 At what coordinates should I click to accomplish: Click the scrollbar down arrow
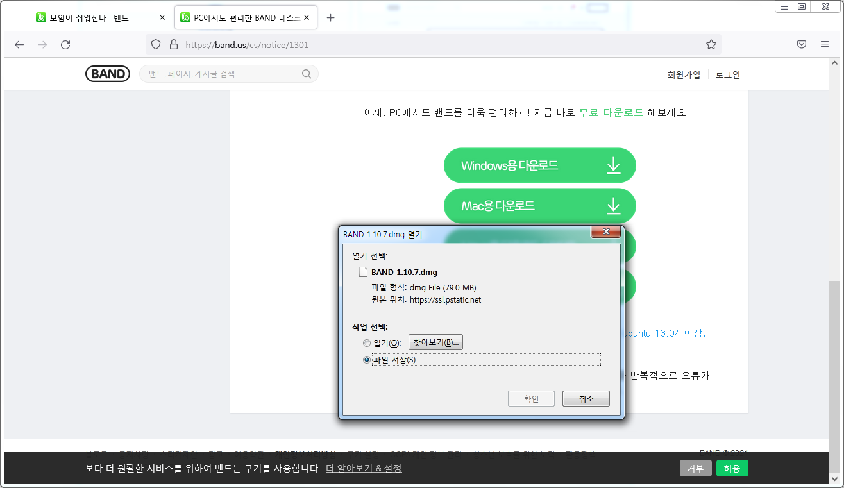click(834, 478)
